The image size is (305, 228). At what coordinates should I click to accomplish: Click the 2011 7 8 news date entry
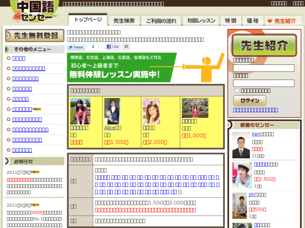18,172
